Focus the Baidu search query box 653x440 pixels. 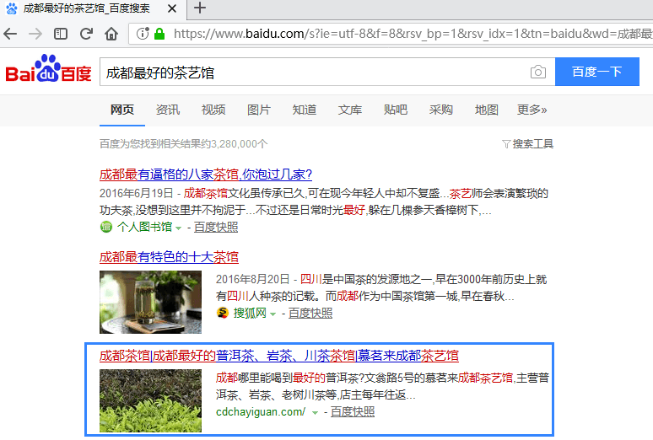coord(315,72)
